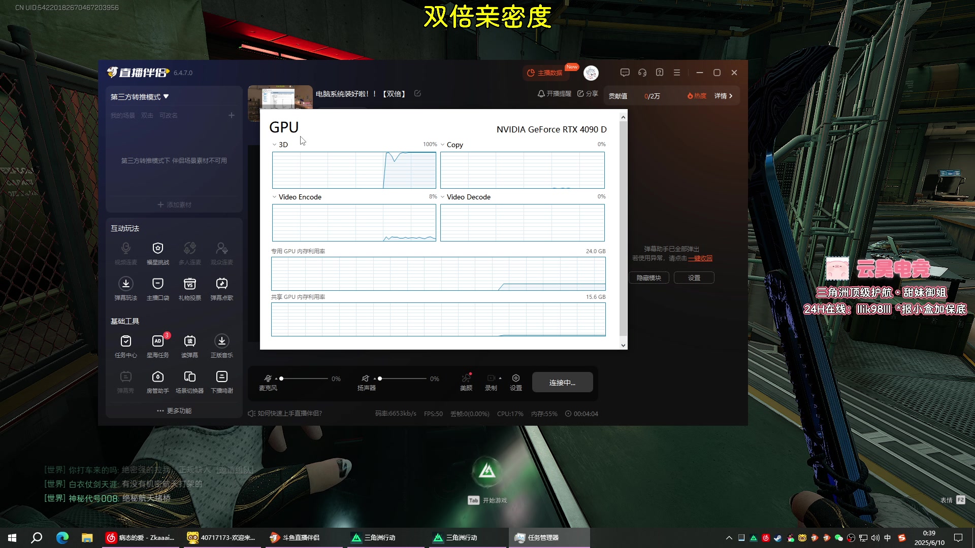Open Windows Start menu
The width and height of the screenshot is (975, 548).
[12, 537]
